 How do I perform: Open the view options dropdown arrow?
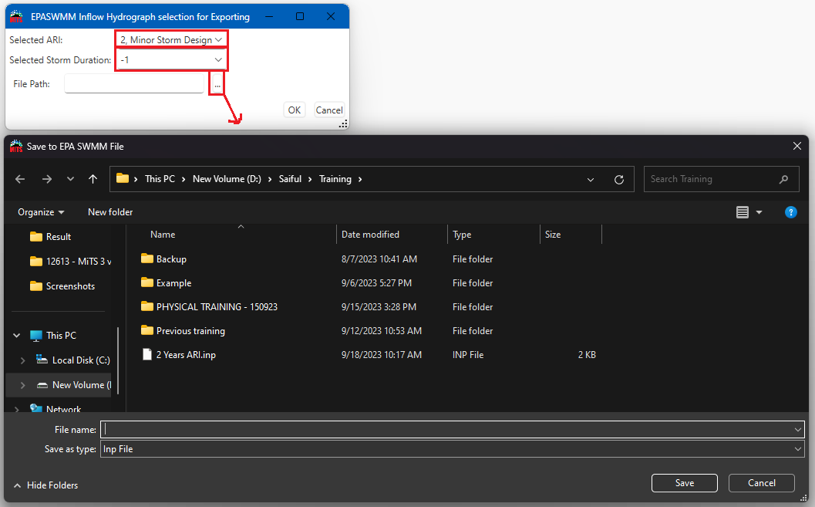point(759,212)
